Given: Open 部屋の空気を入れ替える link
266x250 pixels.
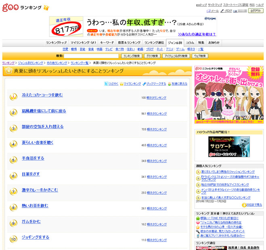Looking at the screenshot, I should [x=42, y=127].
